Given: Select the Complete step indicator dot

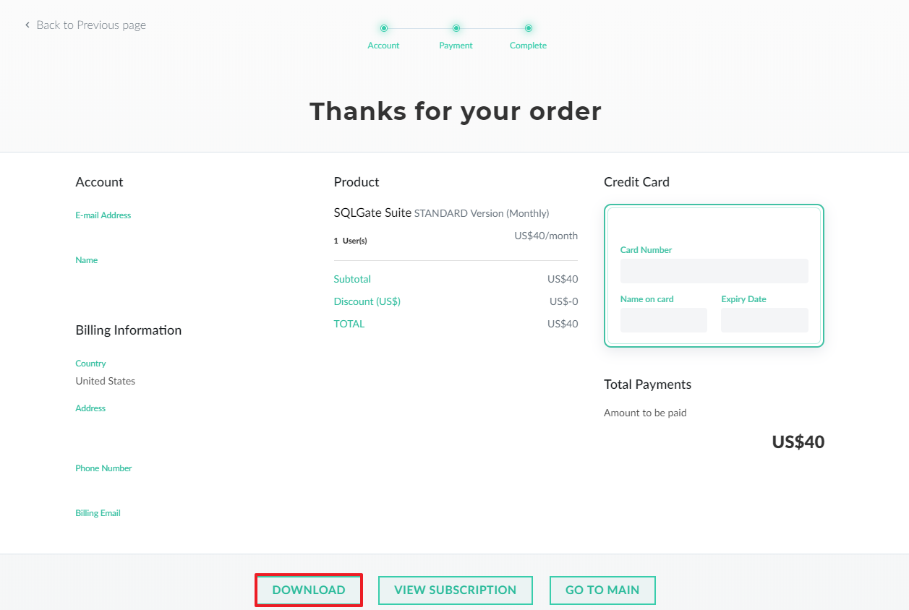Looking at the screenshot, I should coord(528,28).
